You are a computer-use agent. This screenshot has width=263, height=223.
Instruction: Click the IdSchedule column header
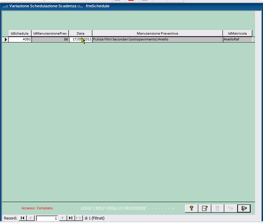pos(20,33)
